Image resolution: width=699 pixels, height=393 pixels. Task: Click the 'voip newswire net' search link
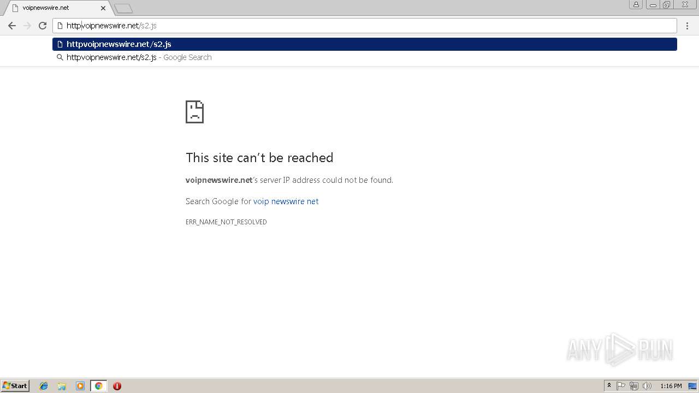point(286,201)
